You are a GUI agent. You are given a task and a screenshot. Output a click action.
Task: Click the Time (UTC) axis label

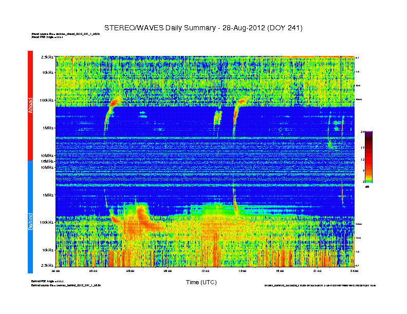pos(201,282)
